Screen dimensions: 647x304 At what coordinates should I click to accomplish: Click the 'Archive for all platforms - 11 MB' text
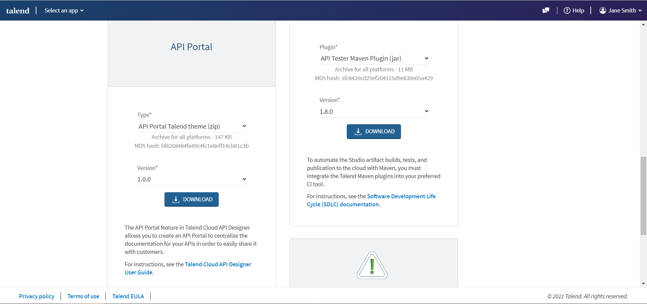(374, 69)
